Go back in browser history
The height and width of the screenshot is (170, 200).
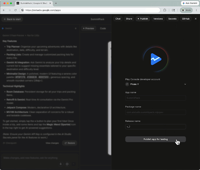tap(4, 10)
